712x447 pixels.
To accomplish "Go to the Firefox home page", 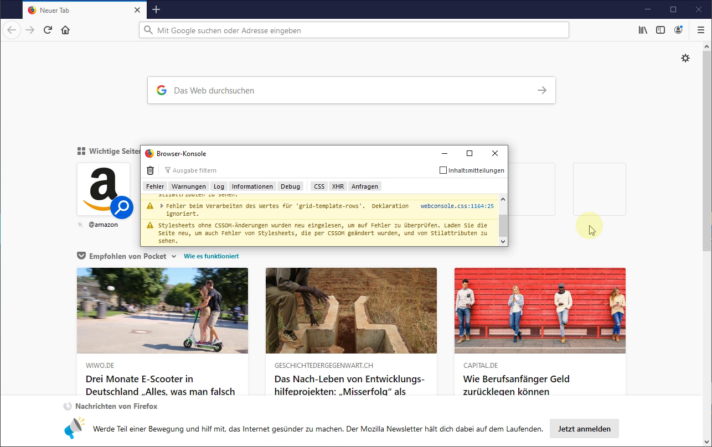I will [65, 30].
